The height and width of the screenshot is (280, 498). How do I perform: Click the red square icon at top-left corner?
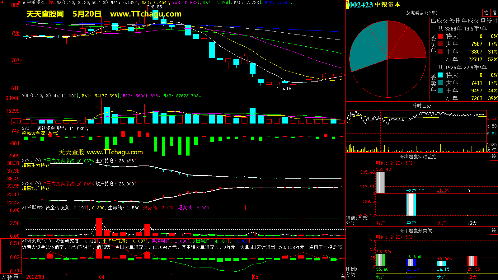(x=2, y=2)
